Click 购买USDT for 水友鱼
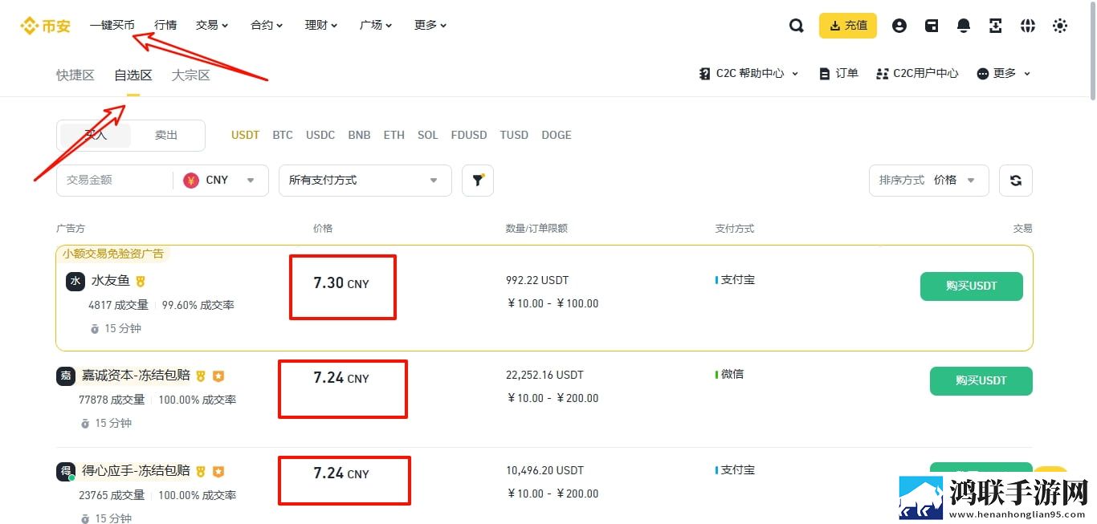This screenshot has width=1097, height=524. pos(972,286)
